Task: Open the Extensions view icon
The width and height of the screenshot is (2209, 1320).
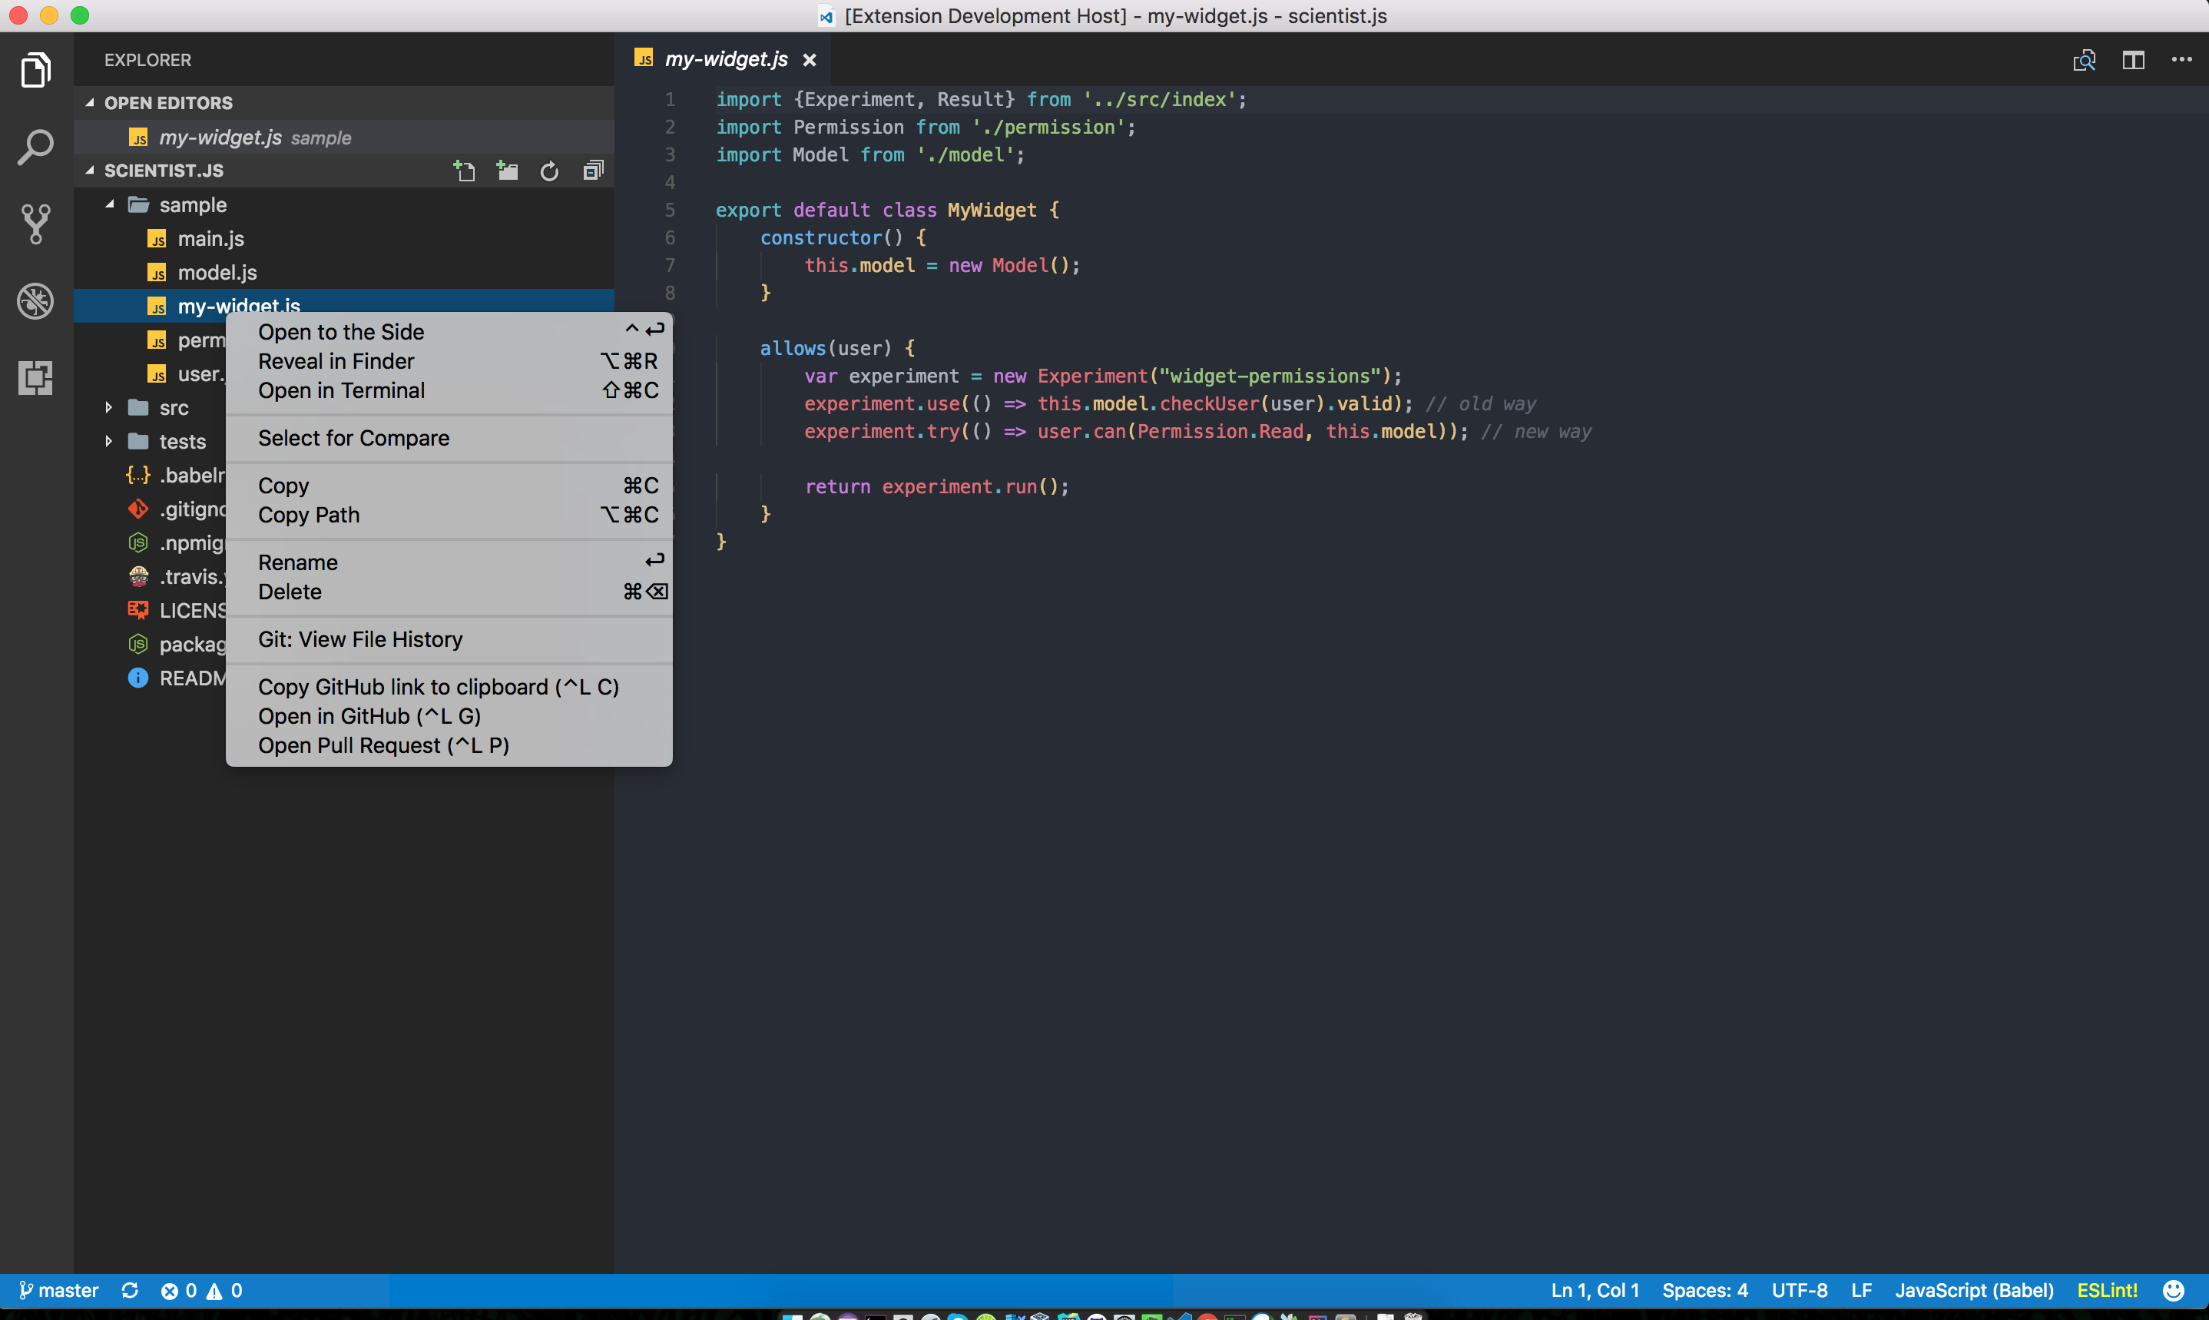Action: point(35,378)
